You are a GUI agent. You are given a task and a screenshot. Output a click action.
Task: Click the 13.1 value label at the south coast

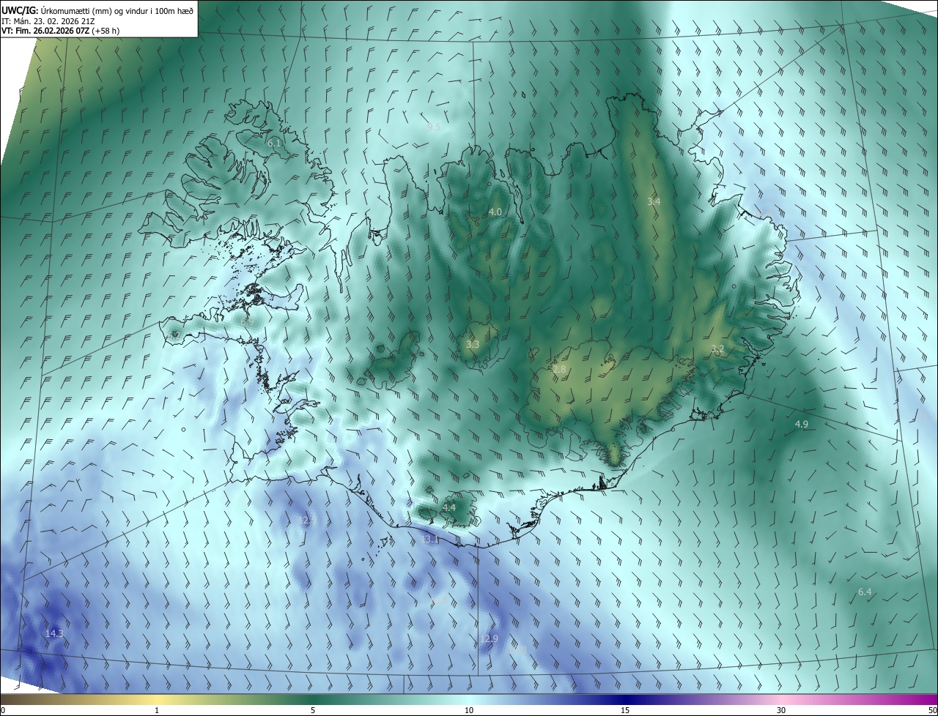pos(431,540)
